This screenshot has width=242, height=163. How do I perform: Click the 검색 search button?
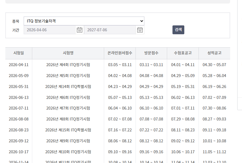pyautogui.click(x=178, y=30)
